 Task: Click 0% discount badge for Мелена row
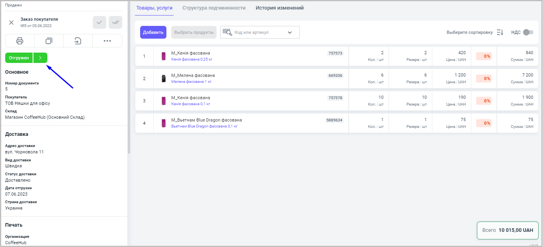coord(484,78)
